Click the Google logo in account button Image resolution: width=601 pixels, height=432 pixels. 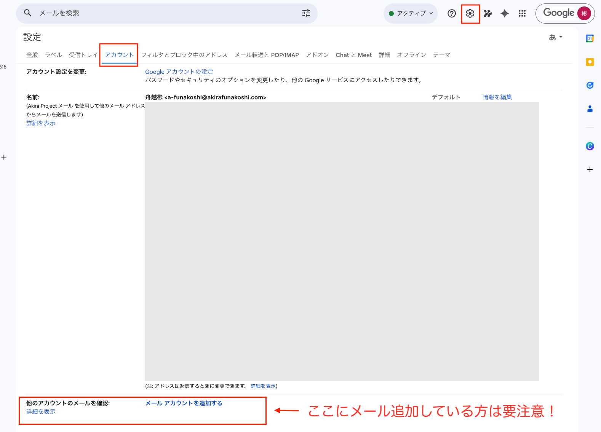(559, 13)
